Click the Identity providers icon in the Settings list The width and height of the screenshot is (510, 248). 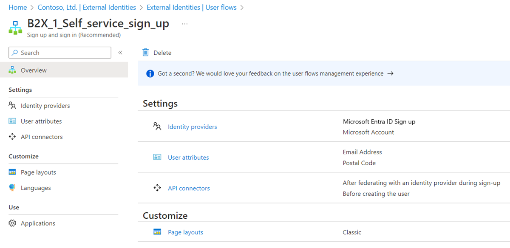coord(157,127)
